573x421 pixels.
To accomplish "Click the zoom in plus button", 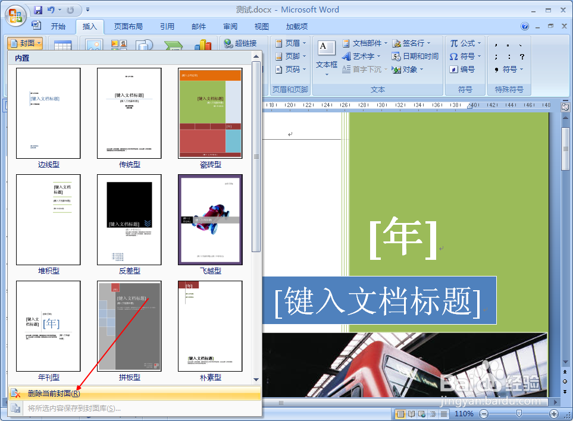I will tap(553, 414).
